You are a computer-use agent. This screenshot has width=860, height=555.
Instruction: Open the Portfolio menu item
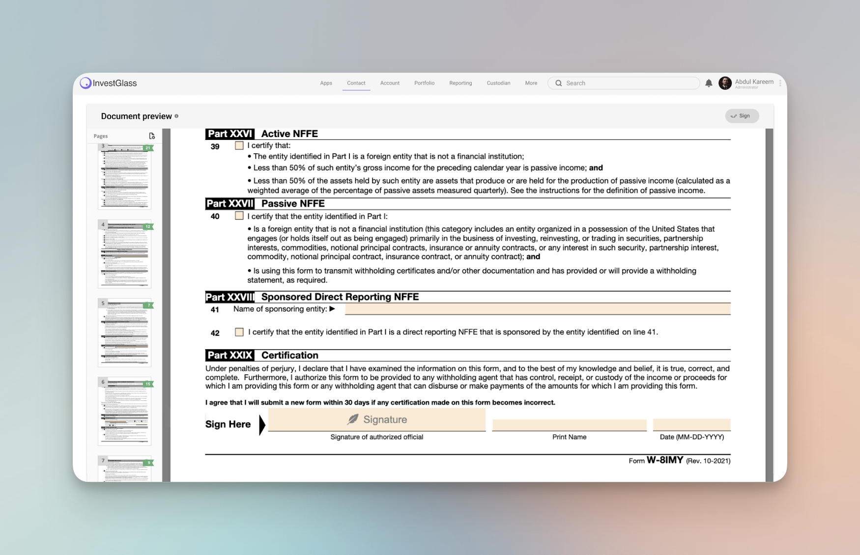[x=424, y=83]
